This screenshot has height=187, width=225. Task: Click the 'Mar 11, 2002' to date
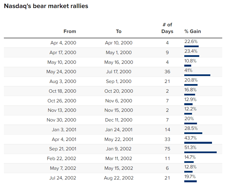click(x=119, y=158)
